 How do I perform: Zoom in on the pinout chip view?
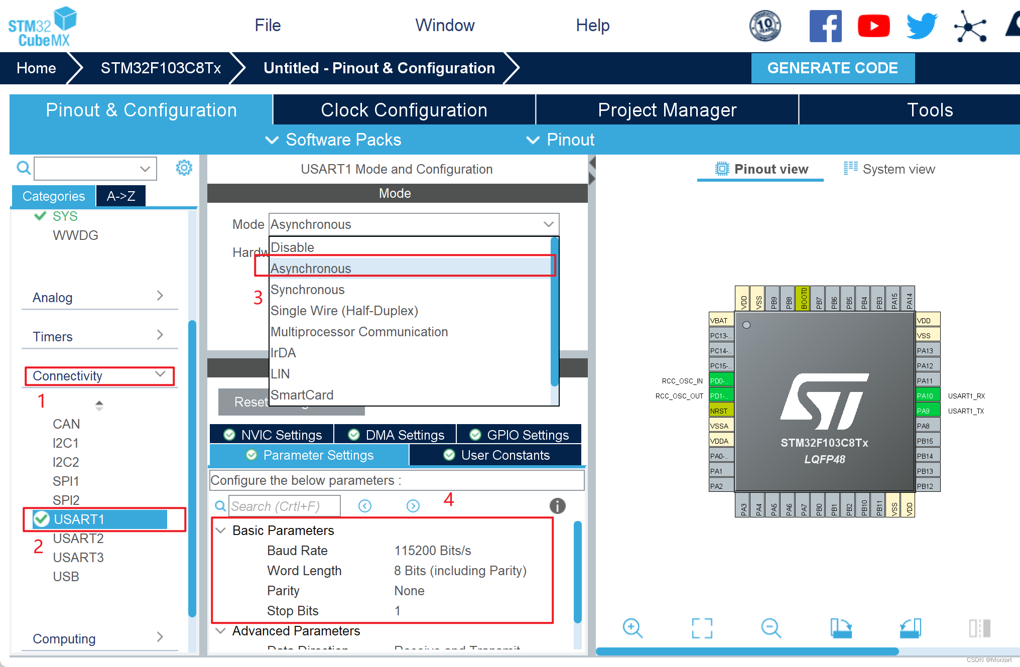632,628
